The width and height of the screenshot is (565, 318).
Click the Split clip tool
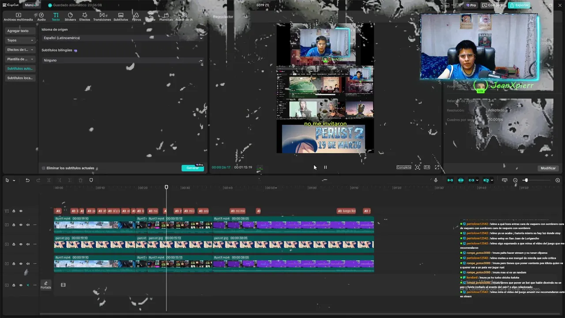tap(49, 180)
